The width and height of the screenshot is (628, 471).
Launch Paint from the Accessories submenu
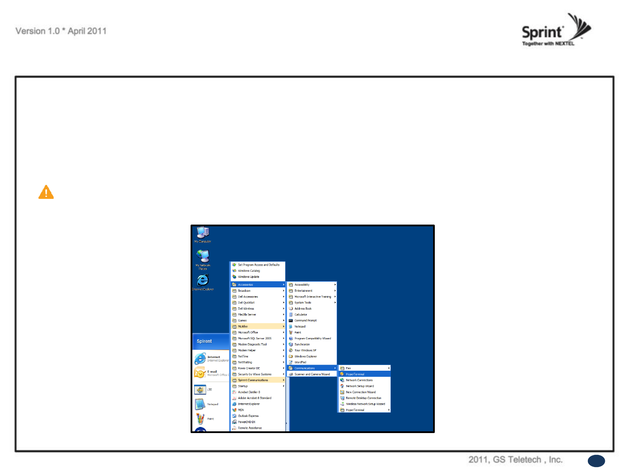pyautogui.click(x=312, y=332)
